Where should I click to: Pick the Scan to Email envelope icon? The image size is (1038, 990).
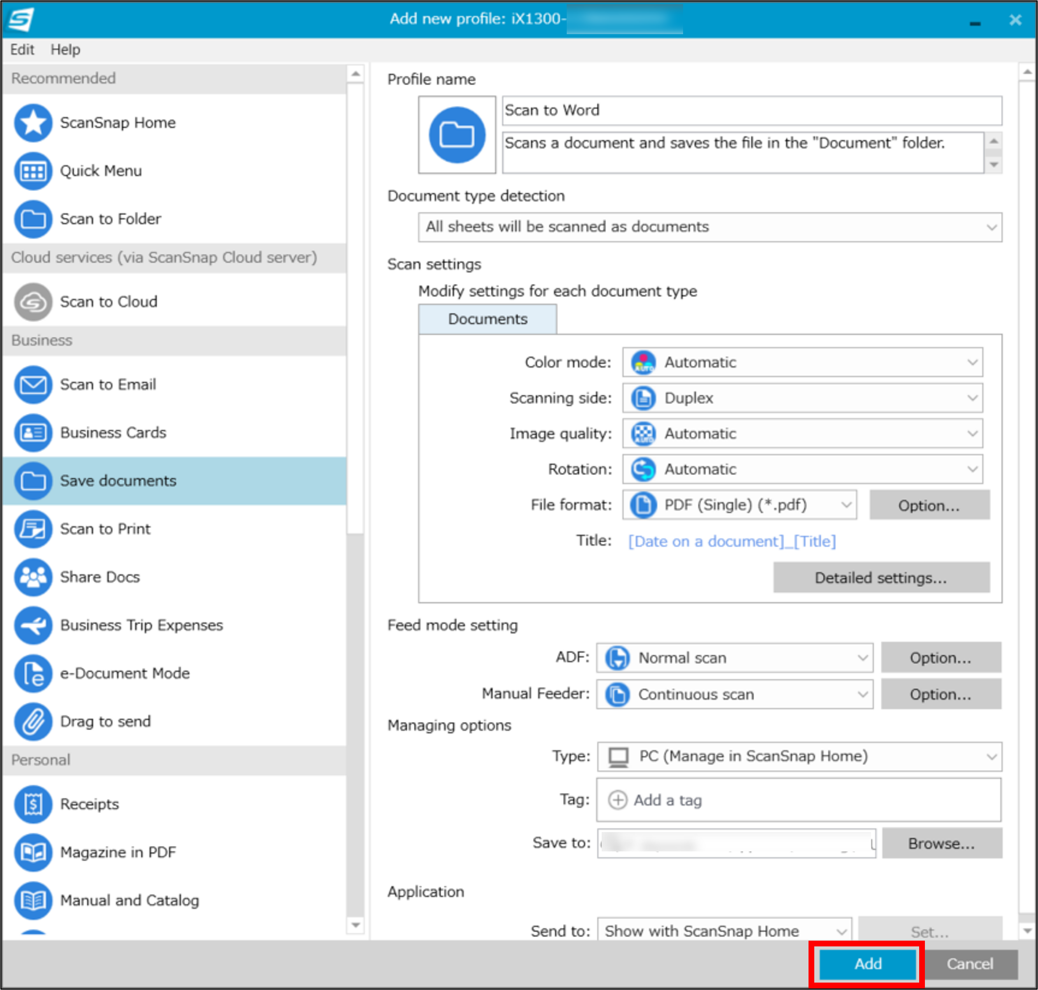tap(33, 385)
